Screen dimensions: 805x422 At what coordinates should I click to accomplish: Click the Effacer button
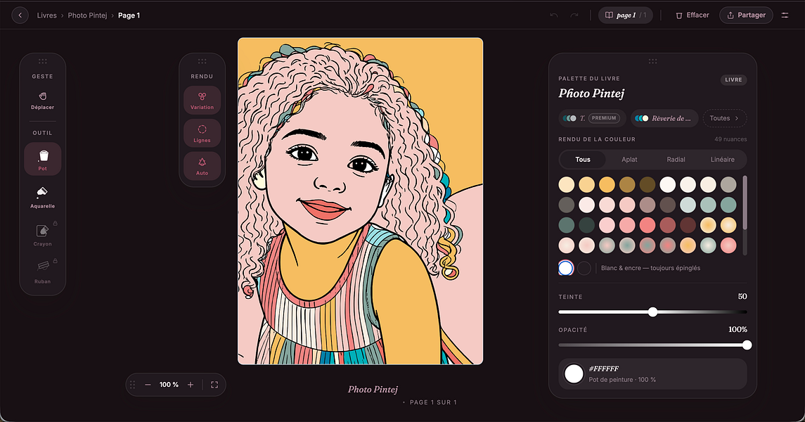(692, 15)
